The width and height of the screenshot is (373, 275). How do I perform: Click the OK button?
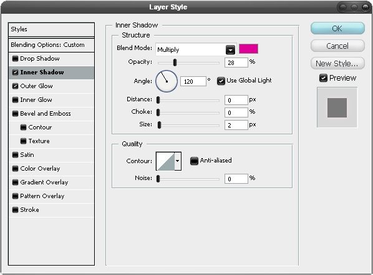pyautogui.click(x=337, y=28)
